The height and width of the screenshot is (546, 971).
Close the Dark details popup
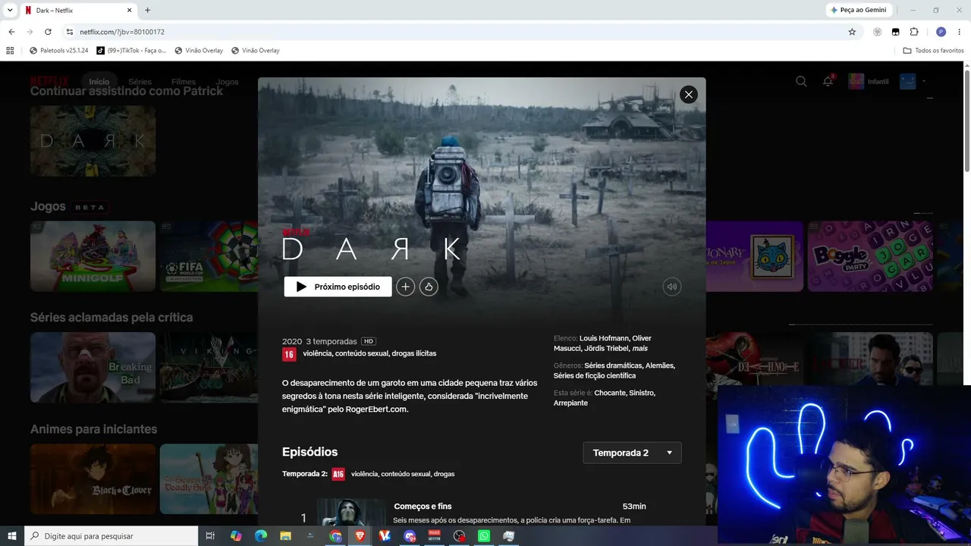pos(688,94)
